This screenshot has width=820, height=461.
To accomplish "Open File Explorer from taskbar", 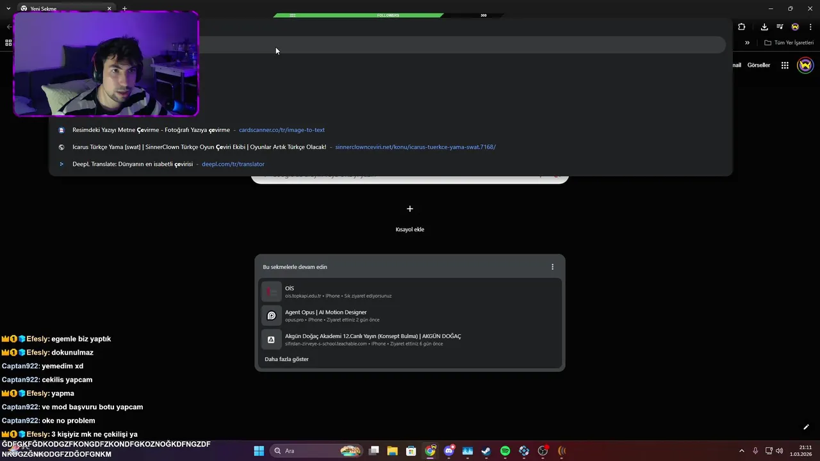I will coord(392,451).
